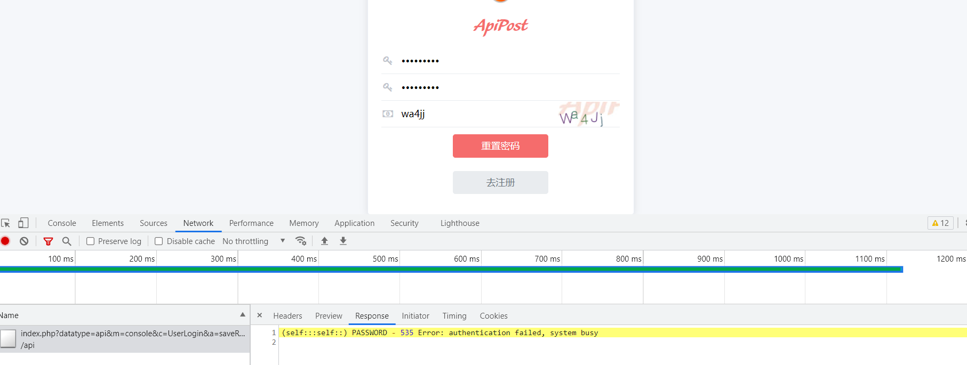Click key icon beside second password field
This screenshot has height=365, width=967.
coord(388,87)
